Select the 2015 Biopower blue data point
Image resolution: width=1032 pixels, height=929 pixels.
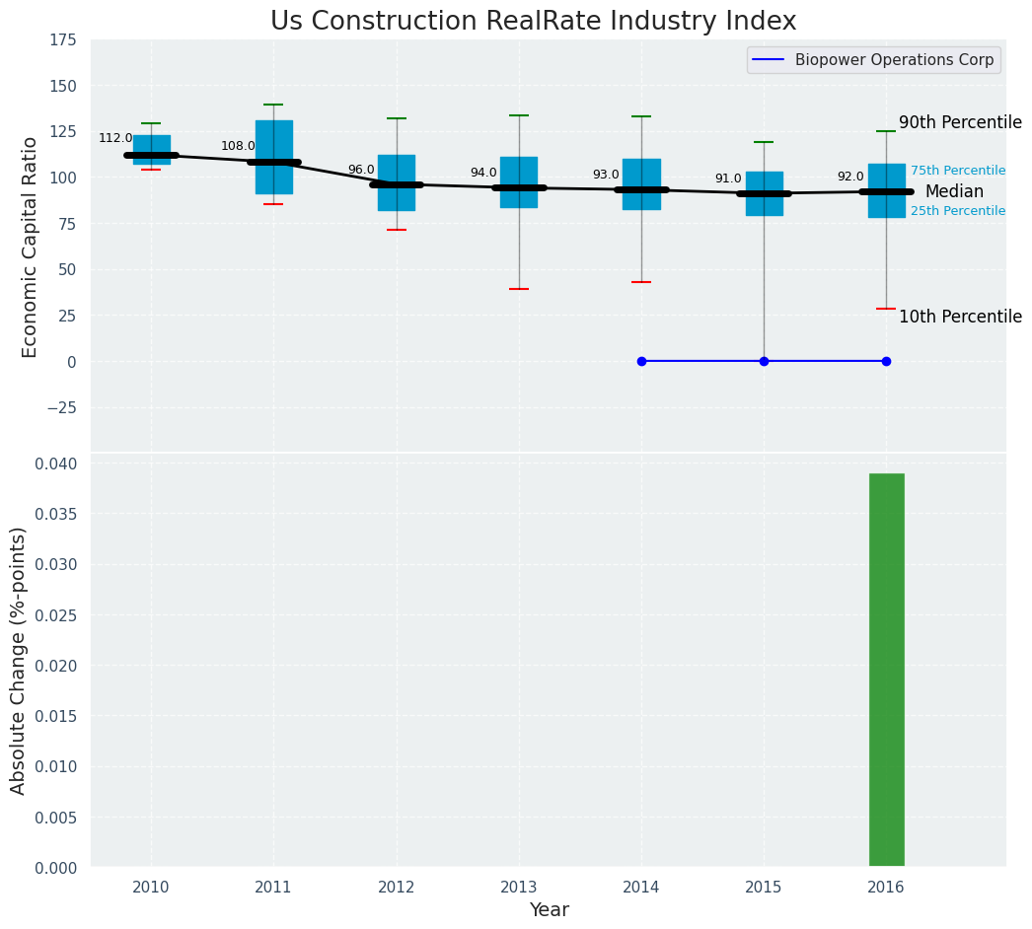tap(764, 361)
